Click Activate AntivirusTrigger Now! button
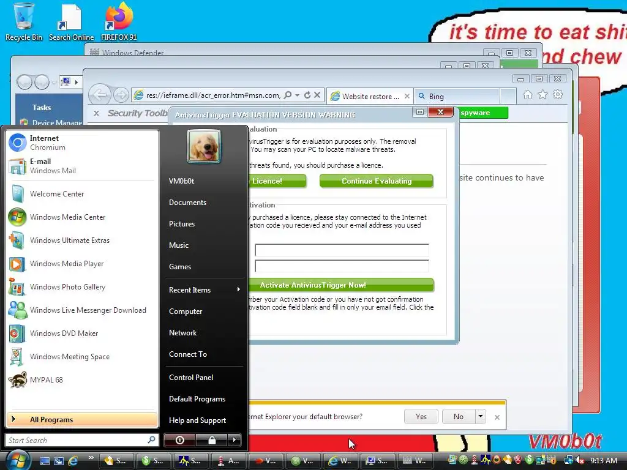Screen dimensions: 627x470 (341, 285)
